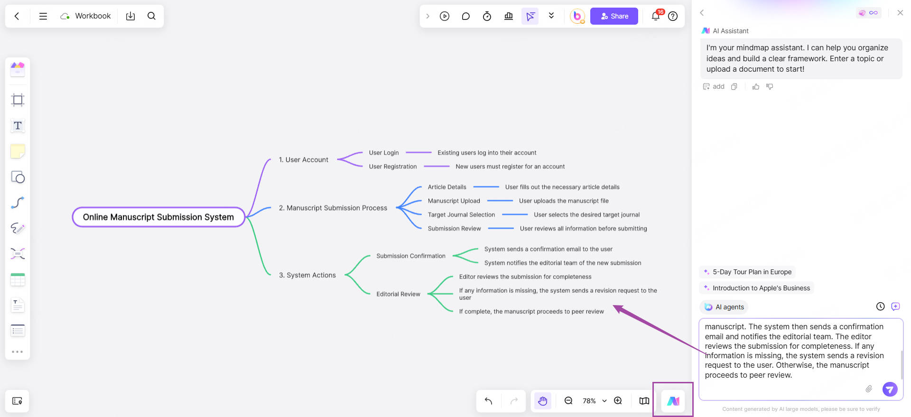Image resolution: width=911 pixels, height=417 pixels.
Task: Click inside the AI prompt text box
Action: click(797, 351)
